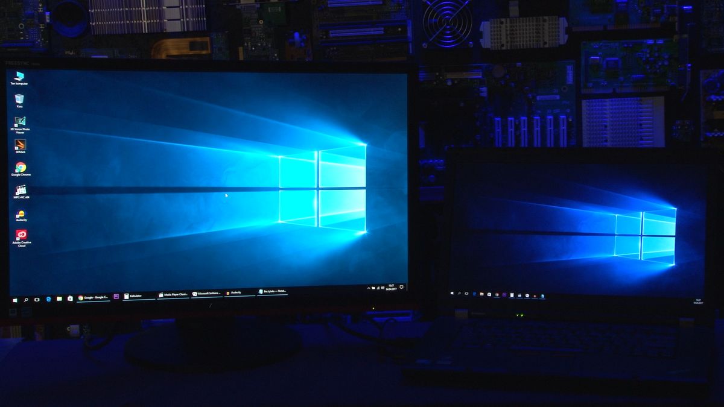Open the clock on the right monitor taskbar
The image size is (724, 407).
[698, 301]
